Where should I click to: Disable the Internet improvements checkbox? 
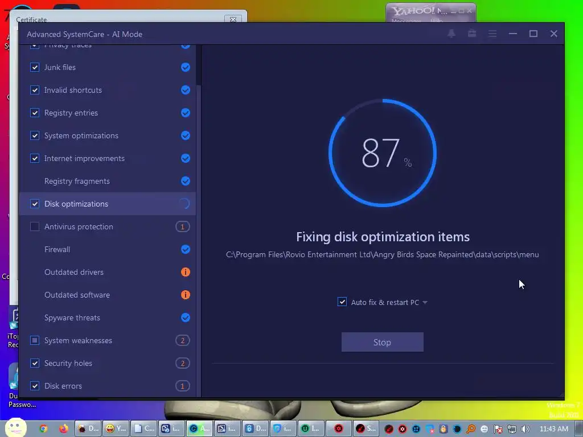pos(35,158)
